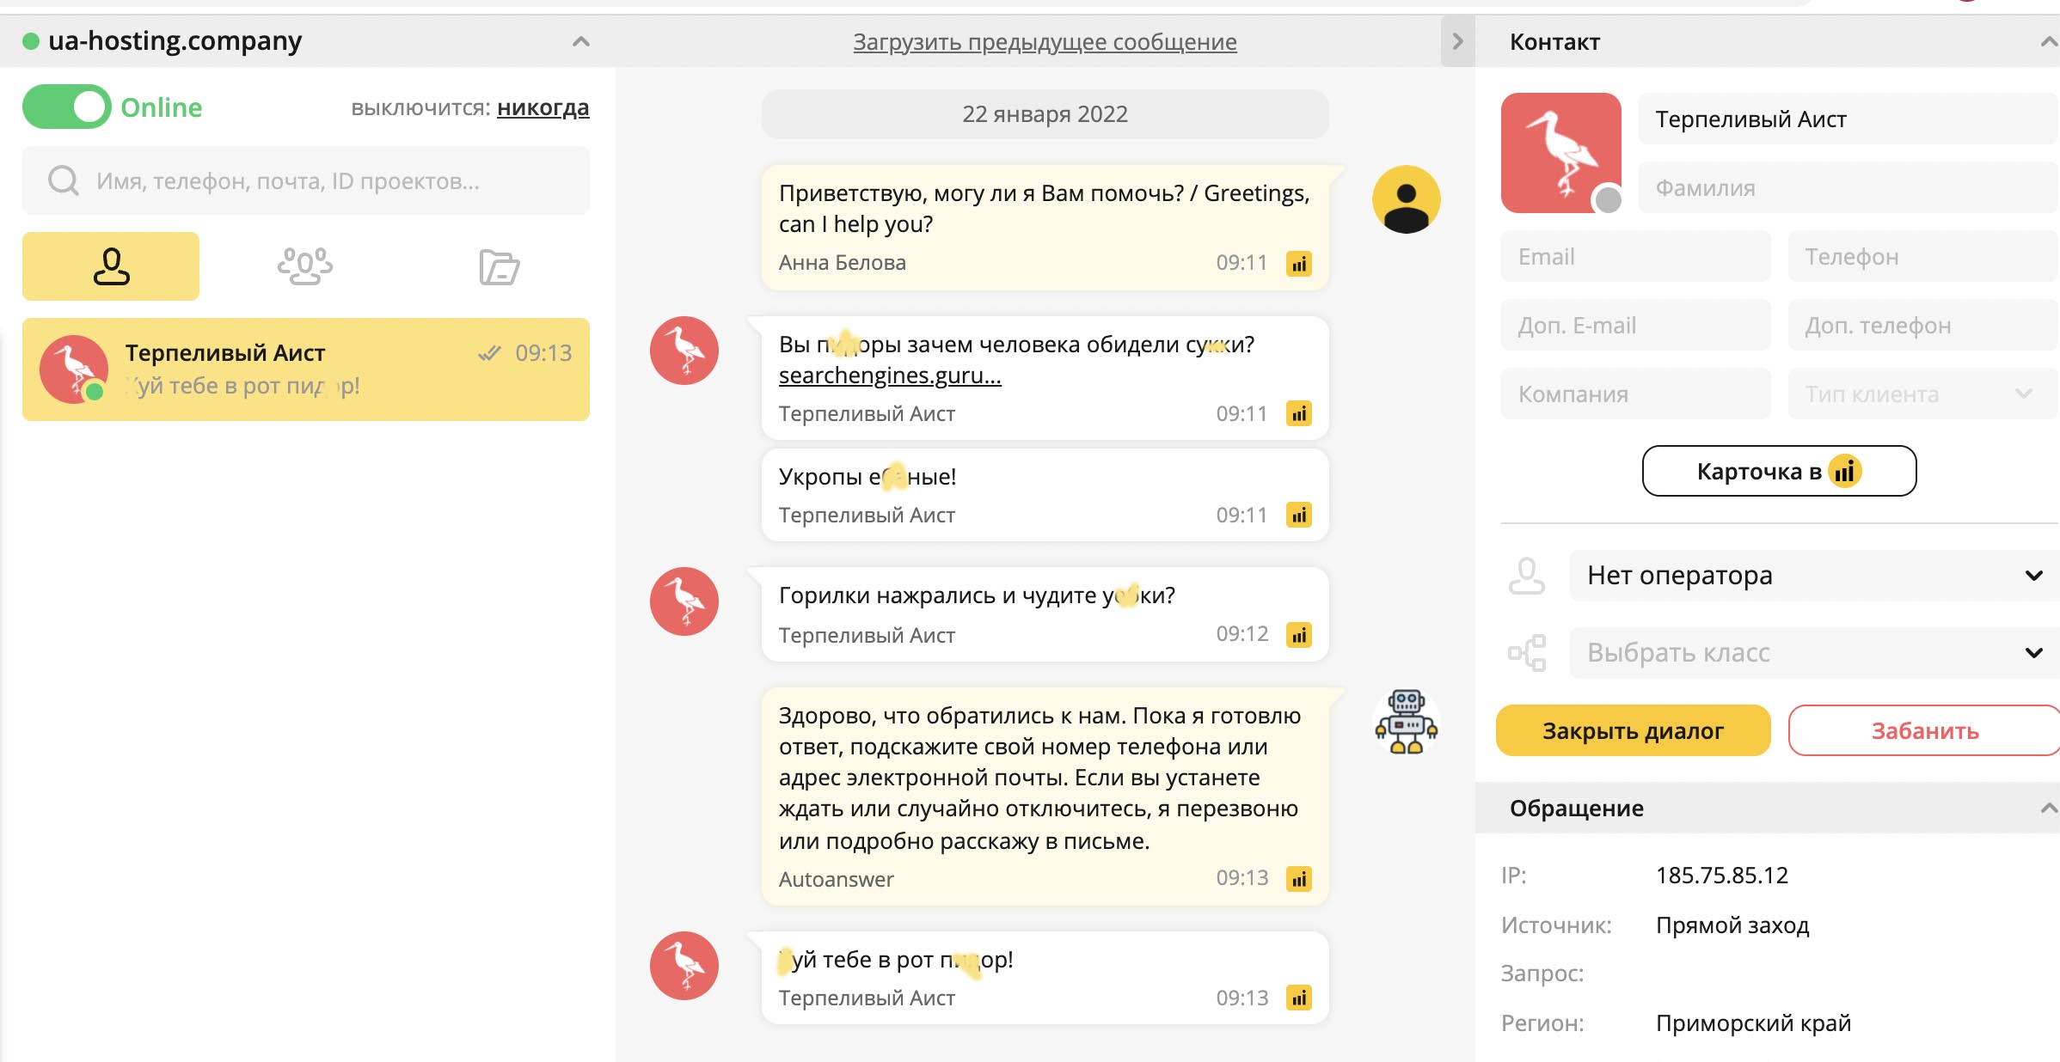
Task: Click the Autoanswer robot avatar
Action: point(1406,722)
